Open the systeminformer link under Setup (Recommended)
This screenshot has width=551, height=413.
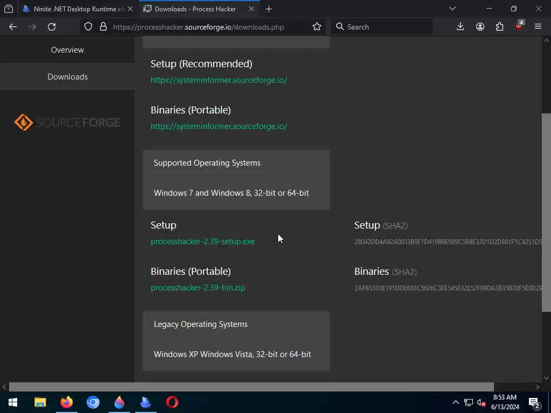click(x=218, y=80)
